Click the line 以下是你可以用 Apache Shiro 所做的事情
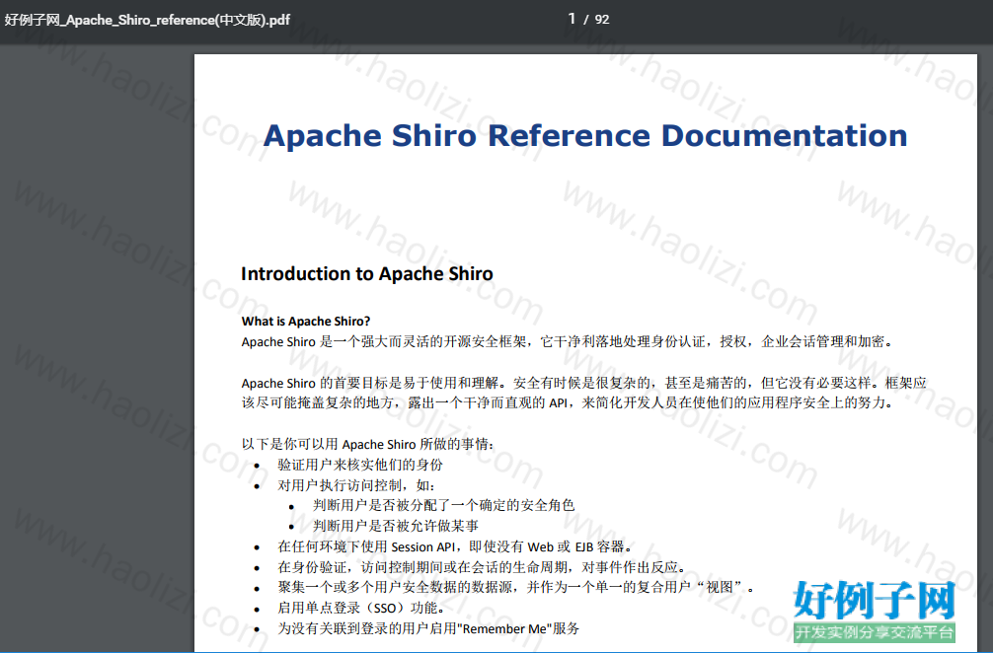The height and width of the screenshot is (653, 993). 368,444
